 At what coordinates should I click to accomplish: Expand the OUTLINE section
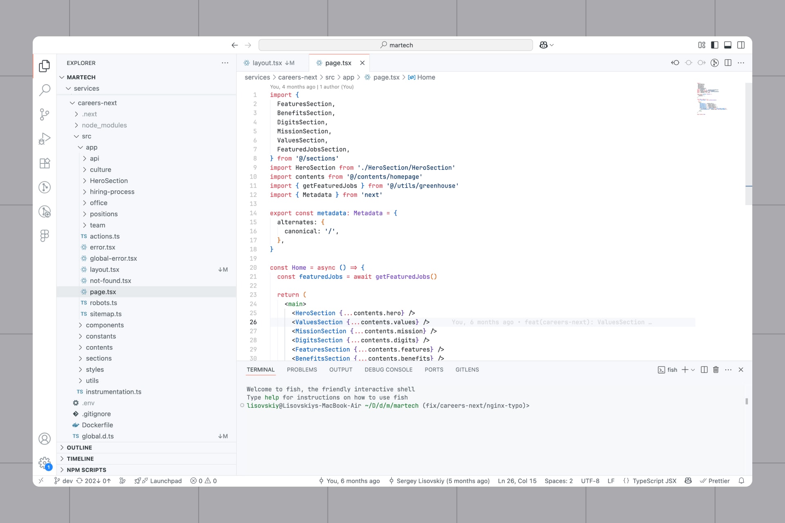pyautogui.click(x=146, y=448)
